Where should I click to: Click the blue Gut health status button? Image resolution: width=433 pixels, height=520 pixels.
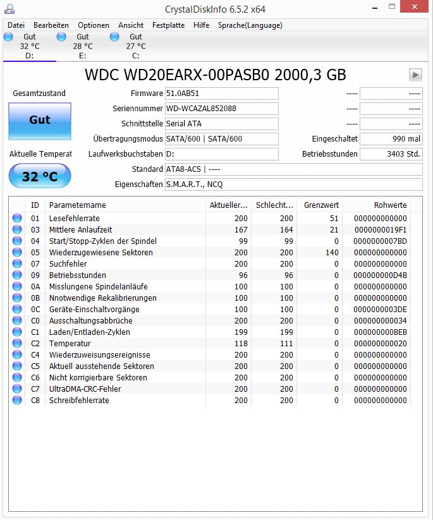tap(40, 121)
